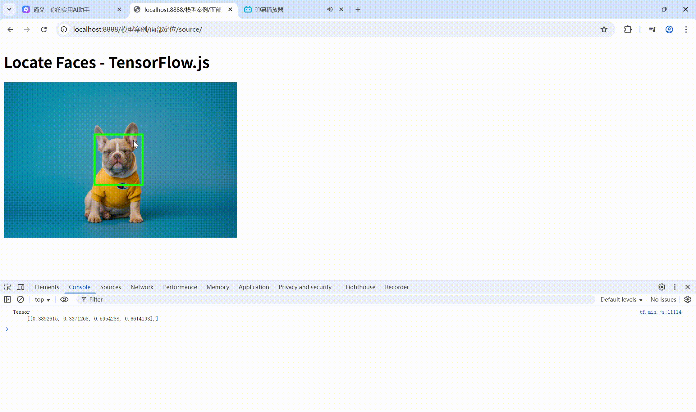Switch to the Console panel

(x=80, y=287)
